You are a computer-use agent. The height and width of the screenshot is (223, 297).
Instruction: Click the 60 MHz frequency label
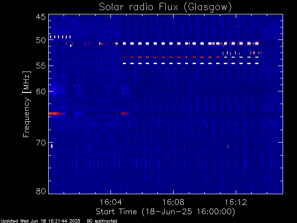tap(41, 92)
